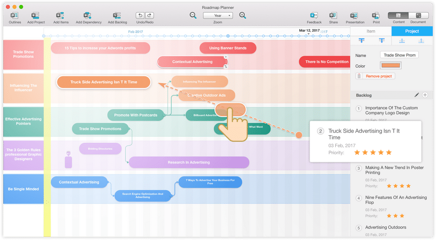Select the Add Items toolbar icon
Viewport: 436px width, 240px height.
point(60,15)
